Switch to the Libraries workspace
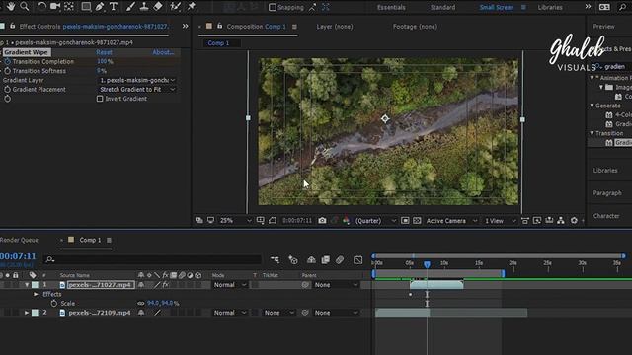Viewport: 632px width, 355px height. [550, 7]
